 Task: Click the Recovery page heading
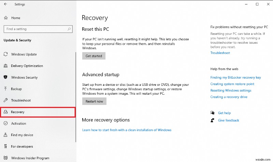95,18
